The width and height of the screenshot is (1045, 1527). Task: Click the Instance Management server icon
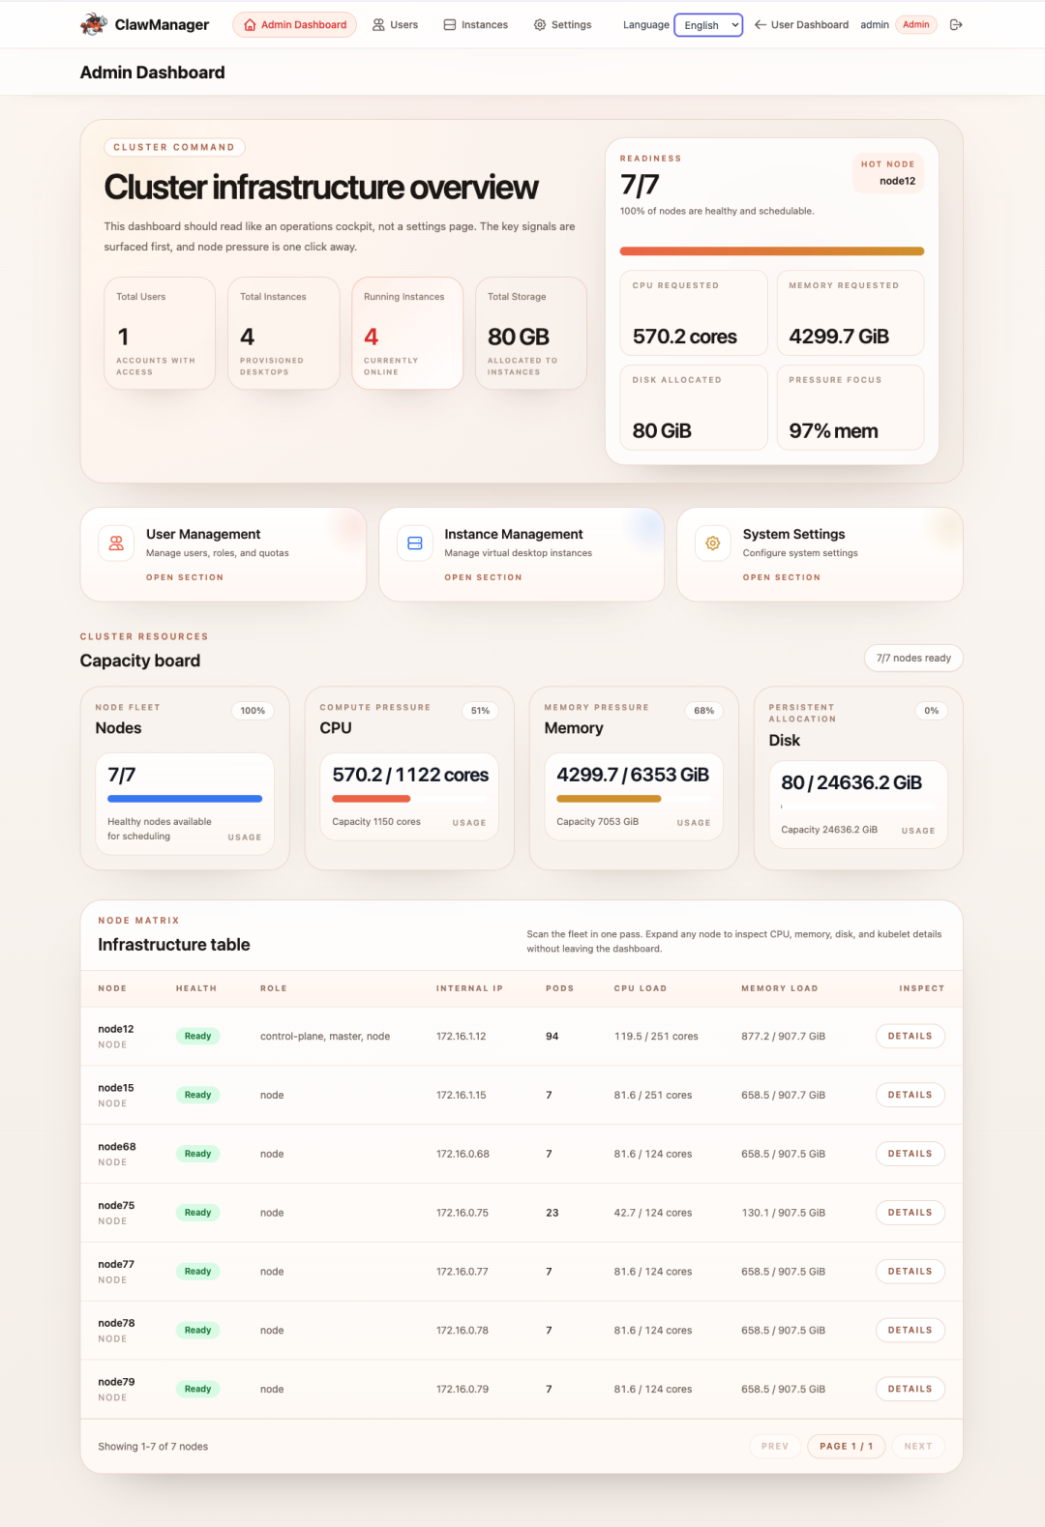coord(415,543)
